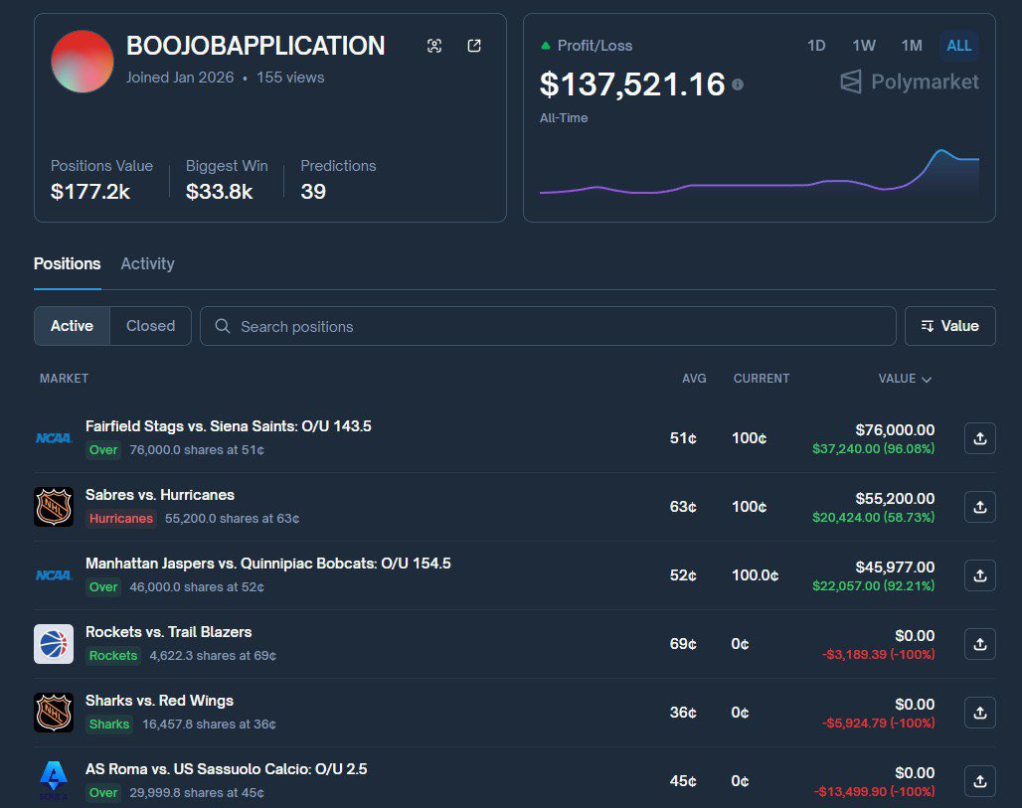Share the Fairfield Stags vs. Siena Saints position
The height and width of the screenshot is (808, 1022).
tap(979, 438)
